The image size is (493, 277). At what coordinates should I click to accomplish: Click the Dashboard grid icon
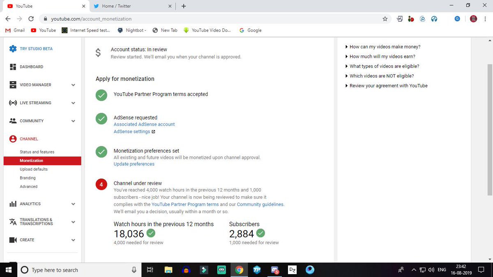[x=13, y=66]
